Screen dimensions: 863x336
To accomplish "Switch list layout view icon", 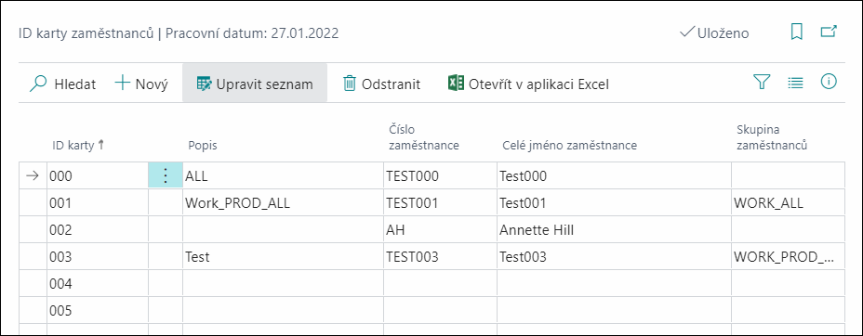I will pos(795,84).
